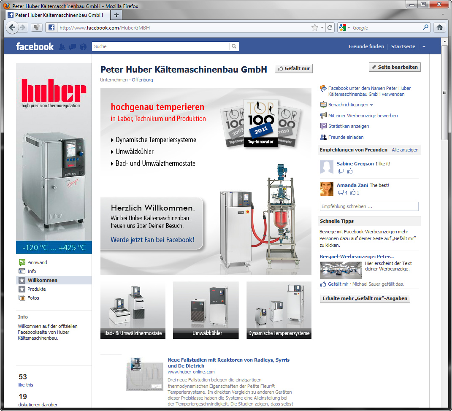Open the account dropdown arrow beside Startseite
The height and width of the screenshot is (411, 452).
pos(424,47)
